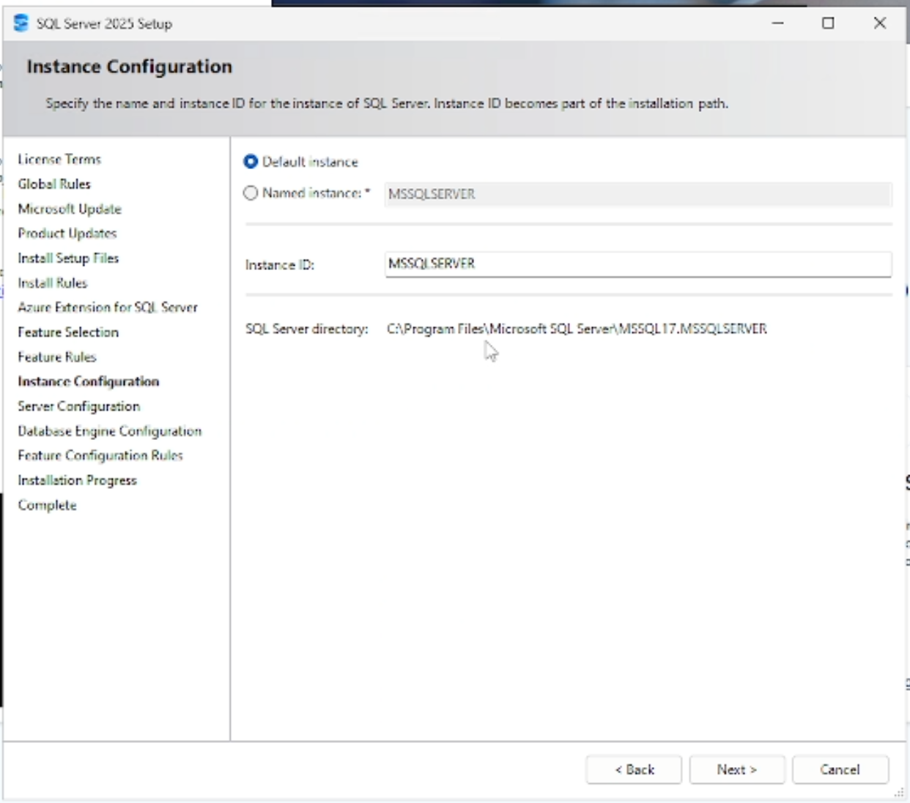
Task: Select Installation Progress in the navigation pane
Action: (78, 479)
